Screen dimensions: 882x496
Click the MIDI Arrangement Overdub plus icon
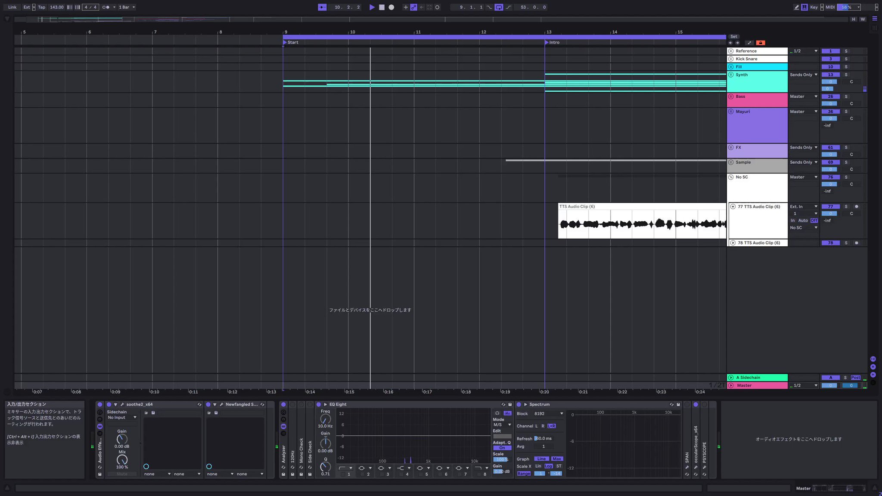point(405,7)
